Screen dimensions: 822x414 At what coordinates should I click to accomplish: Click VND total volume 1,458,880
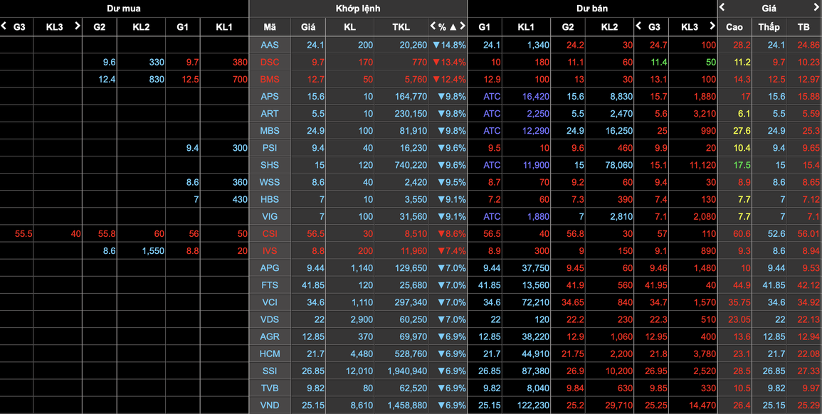click(x=407, y=405)
